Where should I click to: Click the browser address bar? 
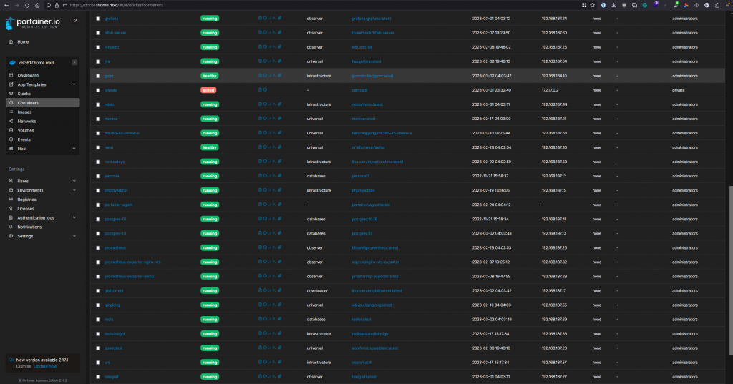(x=323, y=5)
